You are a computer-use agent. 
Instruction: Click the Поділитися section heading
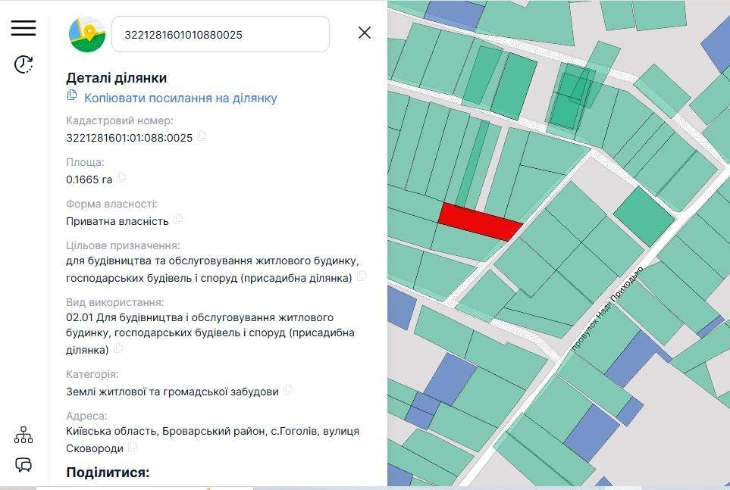click(108, 473)
